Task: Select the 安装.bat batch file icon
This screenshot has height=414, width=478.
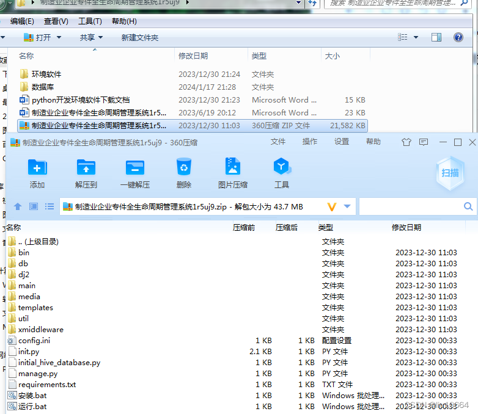Action: click(12, 396)
